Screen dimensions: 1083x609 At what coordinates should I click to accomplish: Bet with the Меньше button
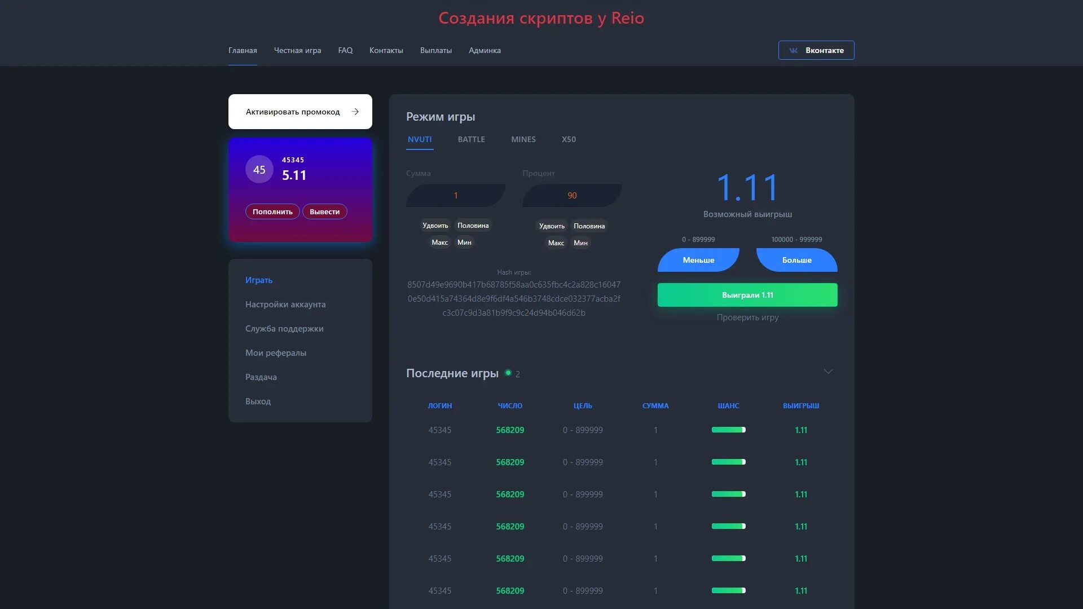(698, 260)
